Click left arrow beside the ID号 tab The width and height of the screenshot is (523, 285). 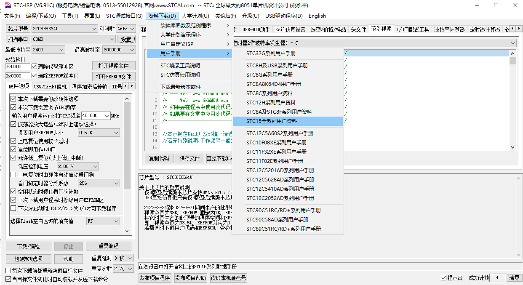click(125, 86)
